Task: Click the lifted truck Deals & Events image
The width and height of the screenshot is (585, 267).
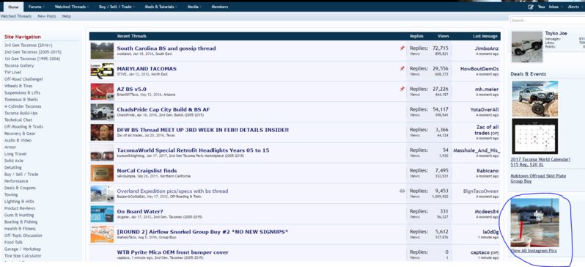Action: [534, 98]
